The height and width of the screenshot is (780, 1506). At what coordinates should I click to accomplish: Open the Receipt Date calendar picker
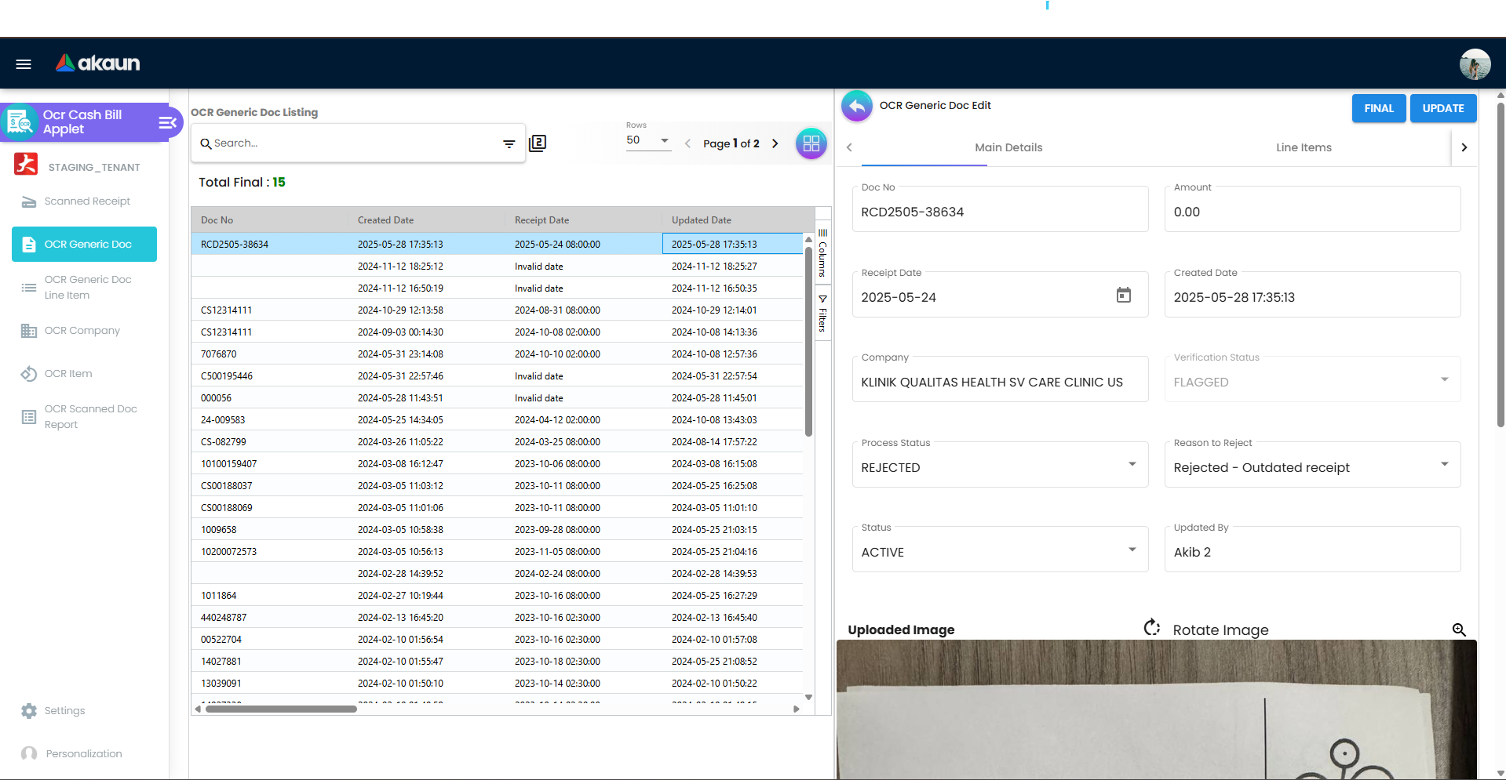(1124, 296)
